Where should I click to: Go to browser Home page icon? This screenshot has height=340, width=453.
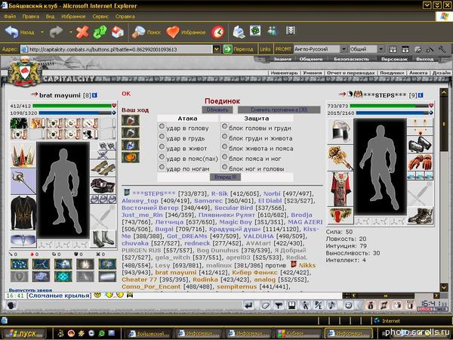(x=118, y=32)
